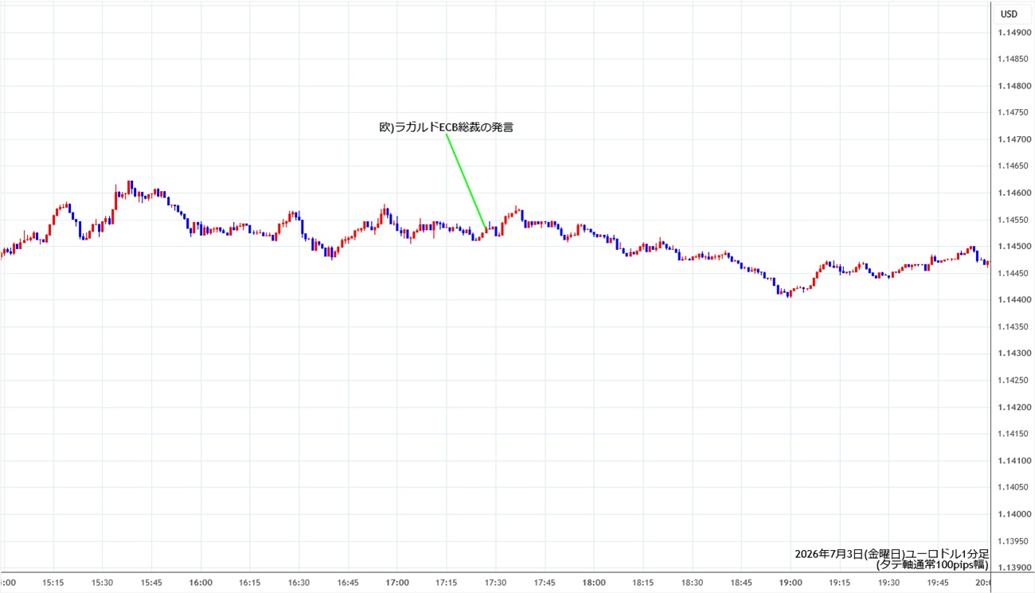This screenshot has width=1035, height=593.
Task: Click the 15:30 time axis label
Action: click(103, 583)
